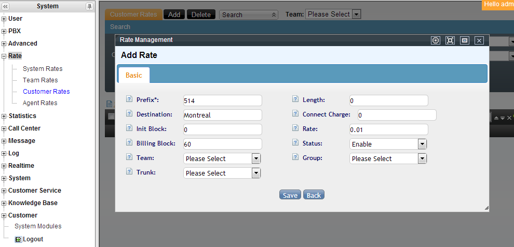The height and width of the screenshot is (247, 514).
Task: Click the help icon beside Rate field
Action: click(x=295, y=129)
